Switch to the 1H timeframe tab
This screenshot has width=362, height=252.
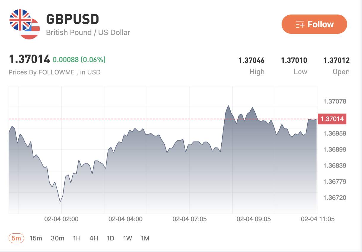(x=77, y=238)
